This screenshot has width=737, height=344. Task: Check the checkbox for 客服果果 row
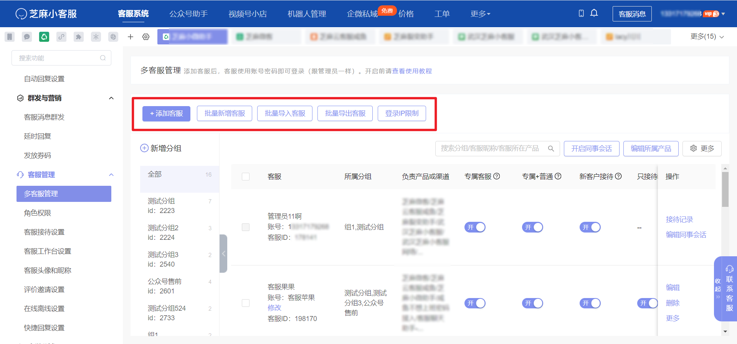tap(246, 303)
